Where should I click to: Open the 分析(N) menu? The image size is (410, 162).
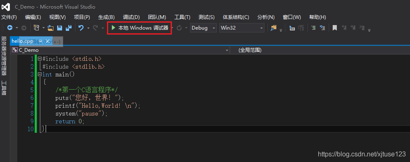(266, 17)
